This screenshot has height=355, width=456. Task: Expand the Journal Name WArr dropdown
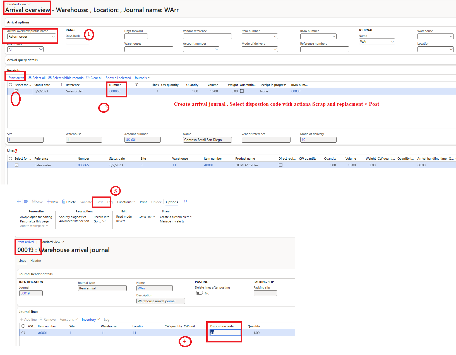tap(393, 41)
